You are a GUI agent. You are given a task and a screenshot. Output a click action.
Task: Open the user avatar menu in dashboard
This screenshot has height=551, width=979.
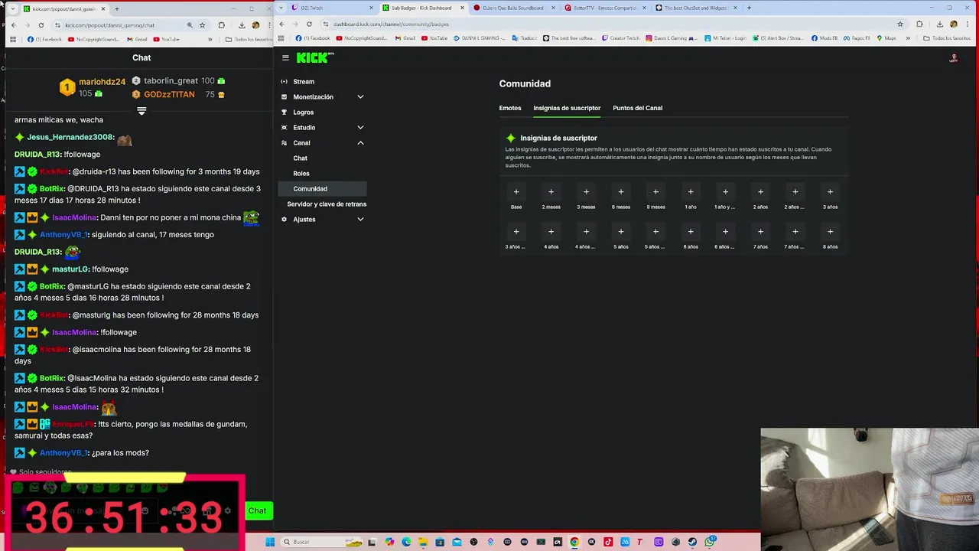(953, 58)
